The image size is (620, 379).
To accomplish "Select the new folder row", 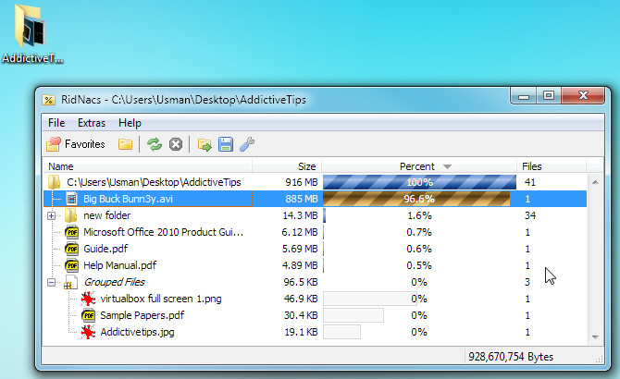I will pyautogui.click(x=315, y=215).
